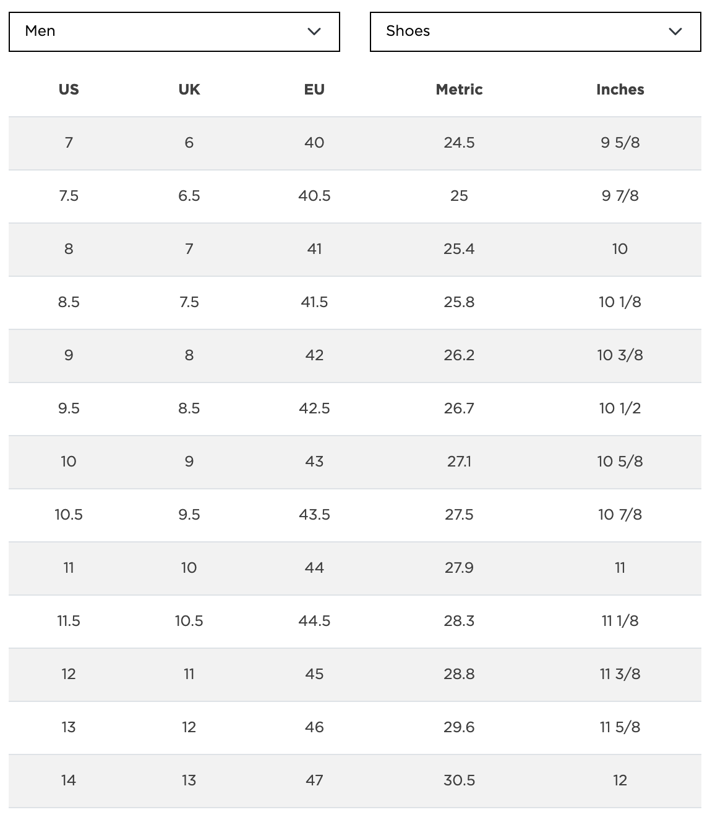715x828 pixels.
Task: Click the EU column header
Action: click(x=314, y=90)
